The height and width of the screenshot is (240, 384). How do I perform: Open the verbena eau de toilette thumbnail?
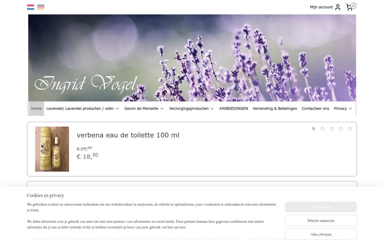coord(52,149)
